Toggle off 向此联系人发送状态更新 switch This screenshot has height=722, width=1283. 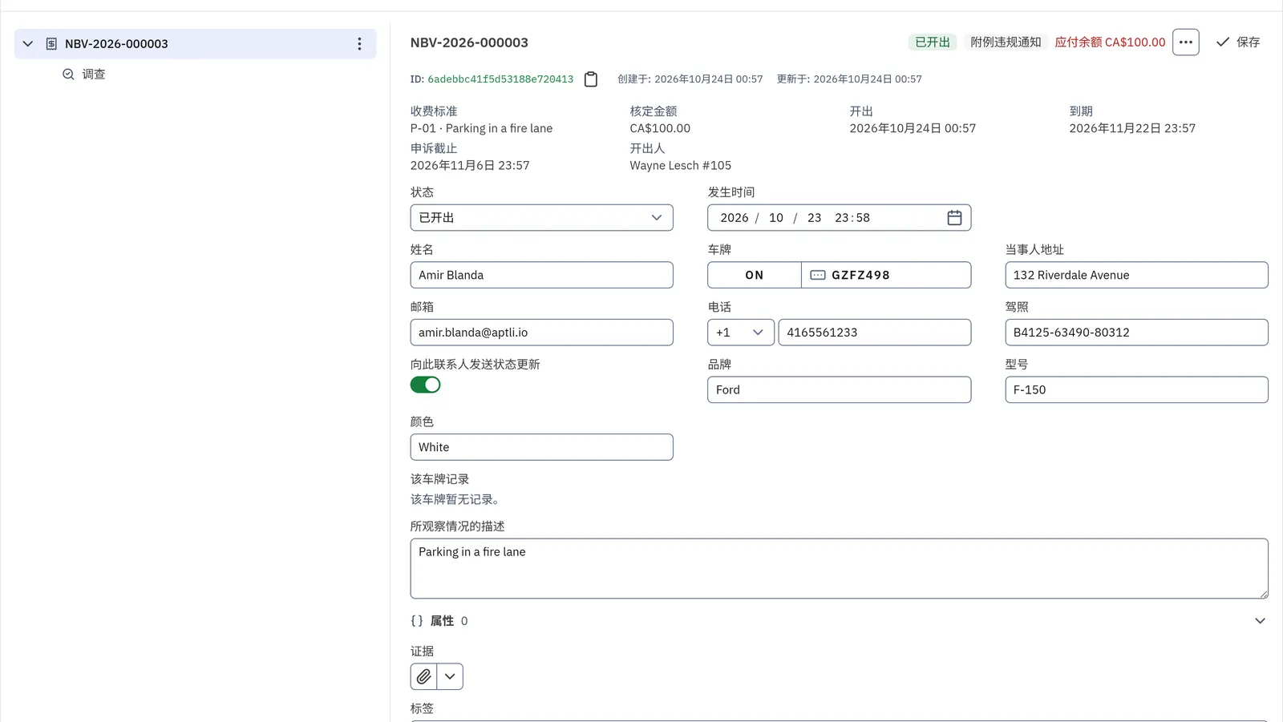coord(425,385)
